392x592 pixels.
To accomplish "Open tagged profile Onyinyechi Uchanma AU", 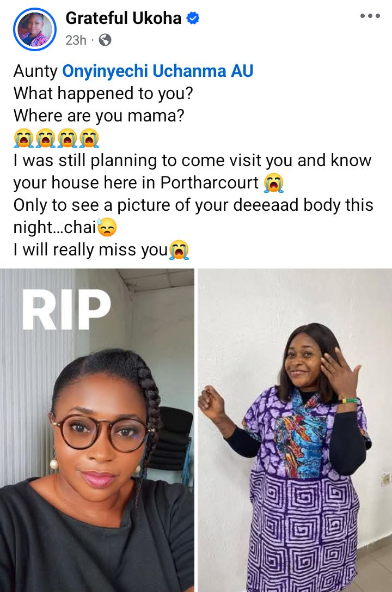I will point(157,71).
